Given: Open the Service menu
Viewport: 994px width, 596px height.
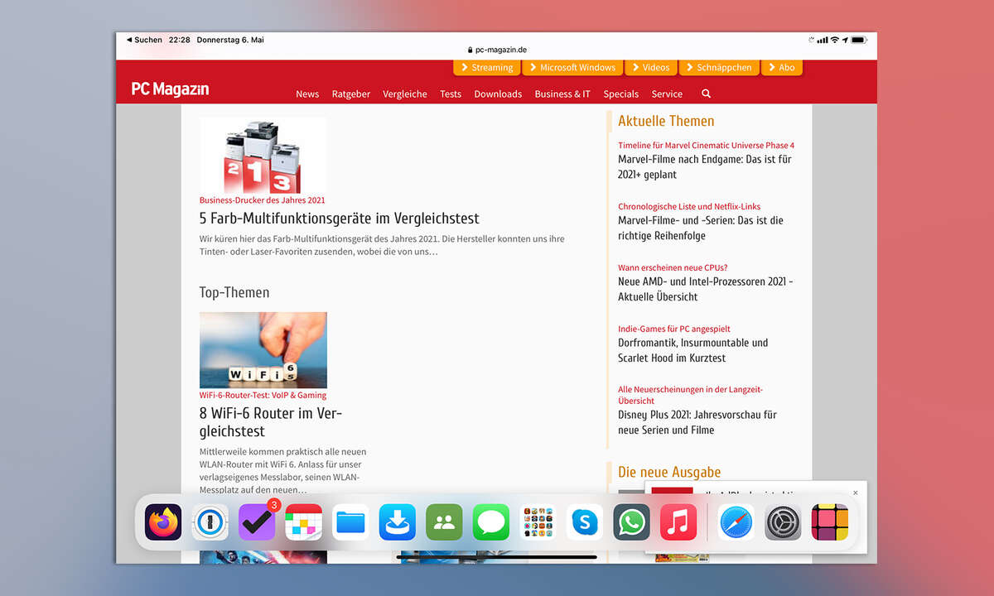Looking at the screenshot, I should click(667, 94).
